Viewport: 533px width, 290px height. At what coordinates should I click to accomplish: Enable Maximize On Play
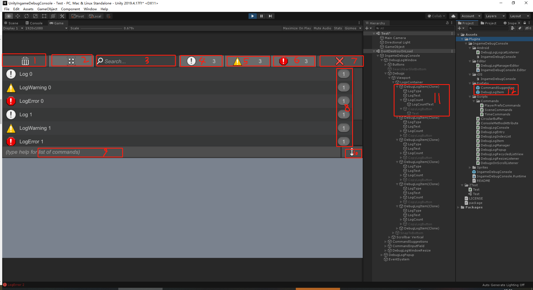[x=297, y=28]
